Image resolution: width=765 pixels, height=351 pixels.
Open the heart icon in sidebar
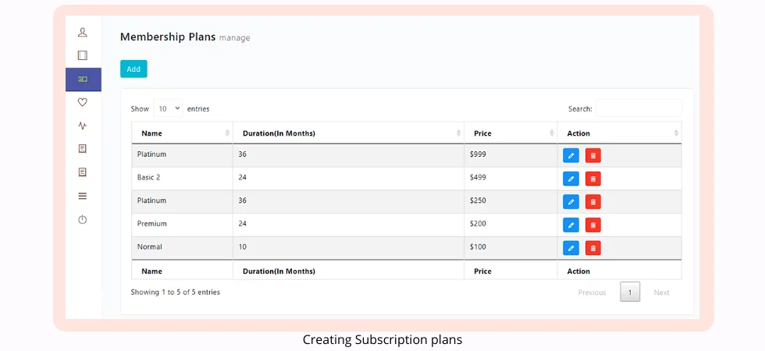click(83, 102)
